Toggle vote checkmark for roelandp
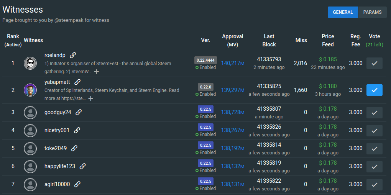 (374, 63)
